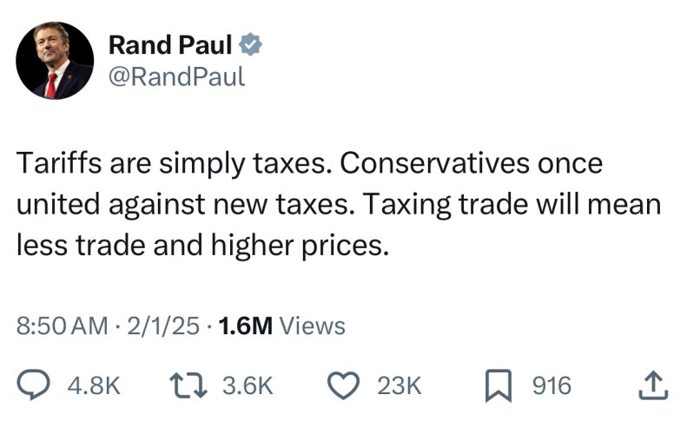The height and width of the screenshot is (434, 687).
Task: Open the @RandPaul handle link
Action: click(177, 77)
